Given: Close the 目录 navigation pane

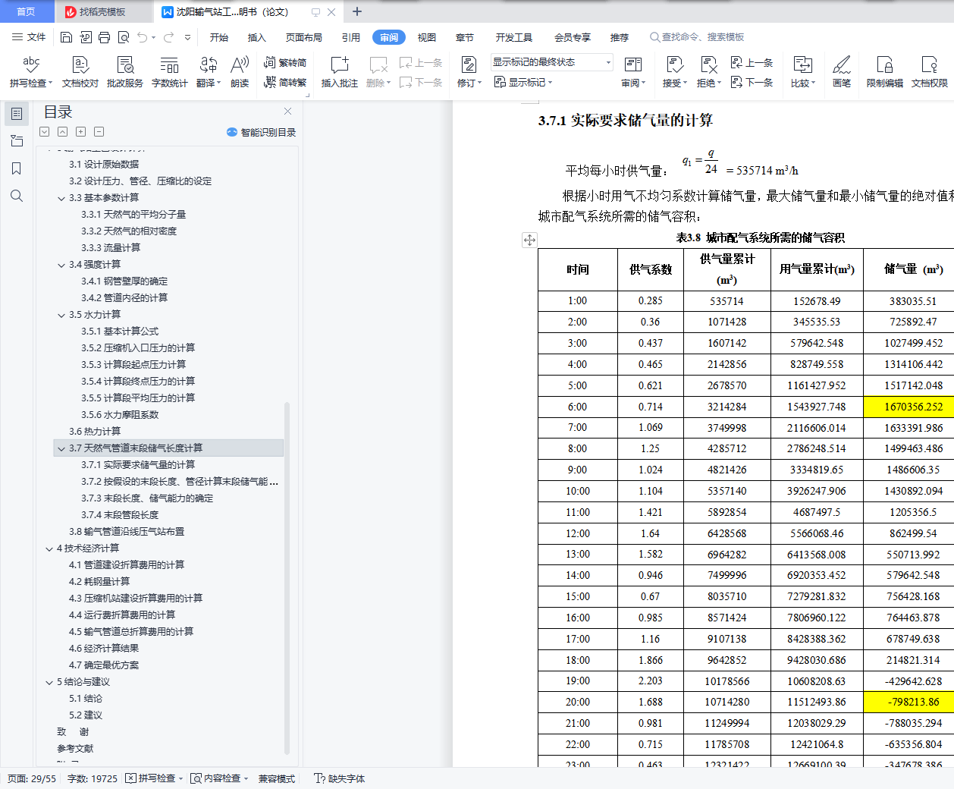Looking at the screenshot, I should click(288, 112).
